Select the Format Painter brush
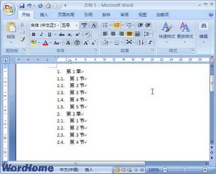Viewport: 216px width, 174px height. [22, 39]
